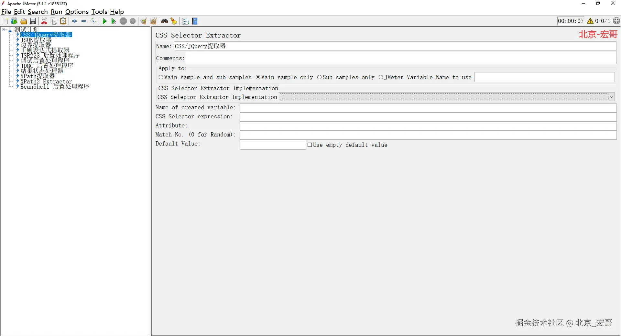Select 边界提取器 in the tree
The image size is (621, 336).
[x=36, y=45]
